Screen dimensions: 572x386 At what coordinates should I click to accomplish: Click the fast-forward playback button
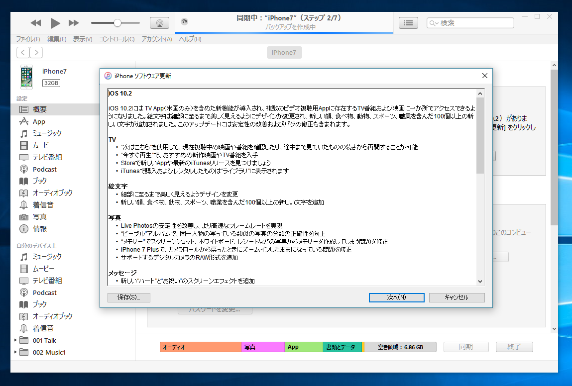(74, 23)
